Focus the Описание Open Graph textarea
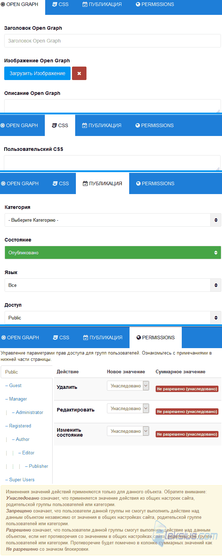The width and height of the screenshot is (222, 556). (x=113, y=106)
